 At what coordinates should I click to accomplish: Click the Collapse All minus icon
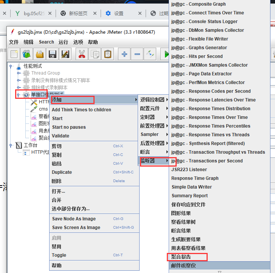point(137,54)
